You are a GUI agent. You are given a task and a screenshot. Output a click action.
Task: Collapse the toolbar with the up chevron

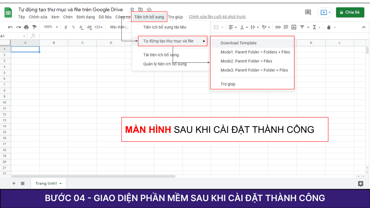tap(363, 27)
